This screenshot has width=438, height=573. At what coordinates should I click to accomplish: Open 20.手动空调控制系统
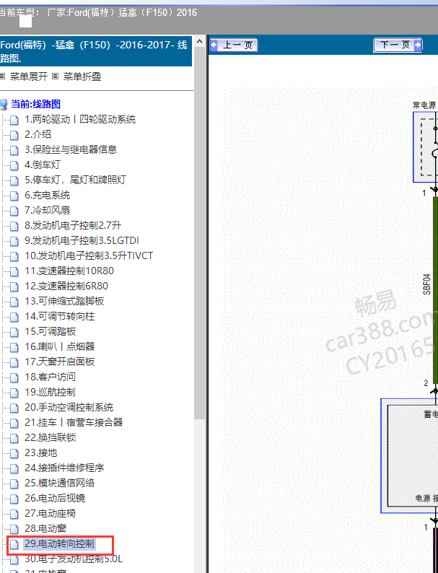69,407
